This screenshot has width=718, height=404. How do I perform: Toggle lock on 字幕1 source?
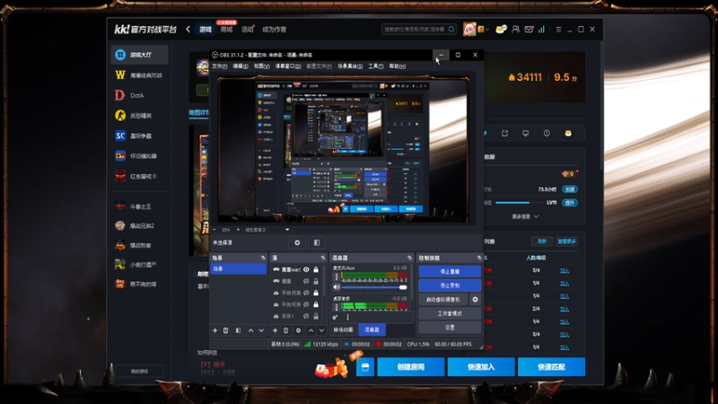pyautogui.click(x=316, y=316)
